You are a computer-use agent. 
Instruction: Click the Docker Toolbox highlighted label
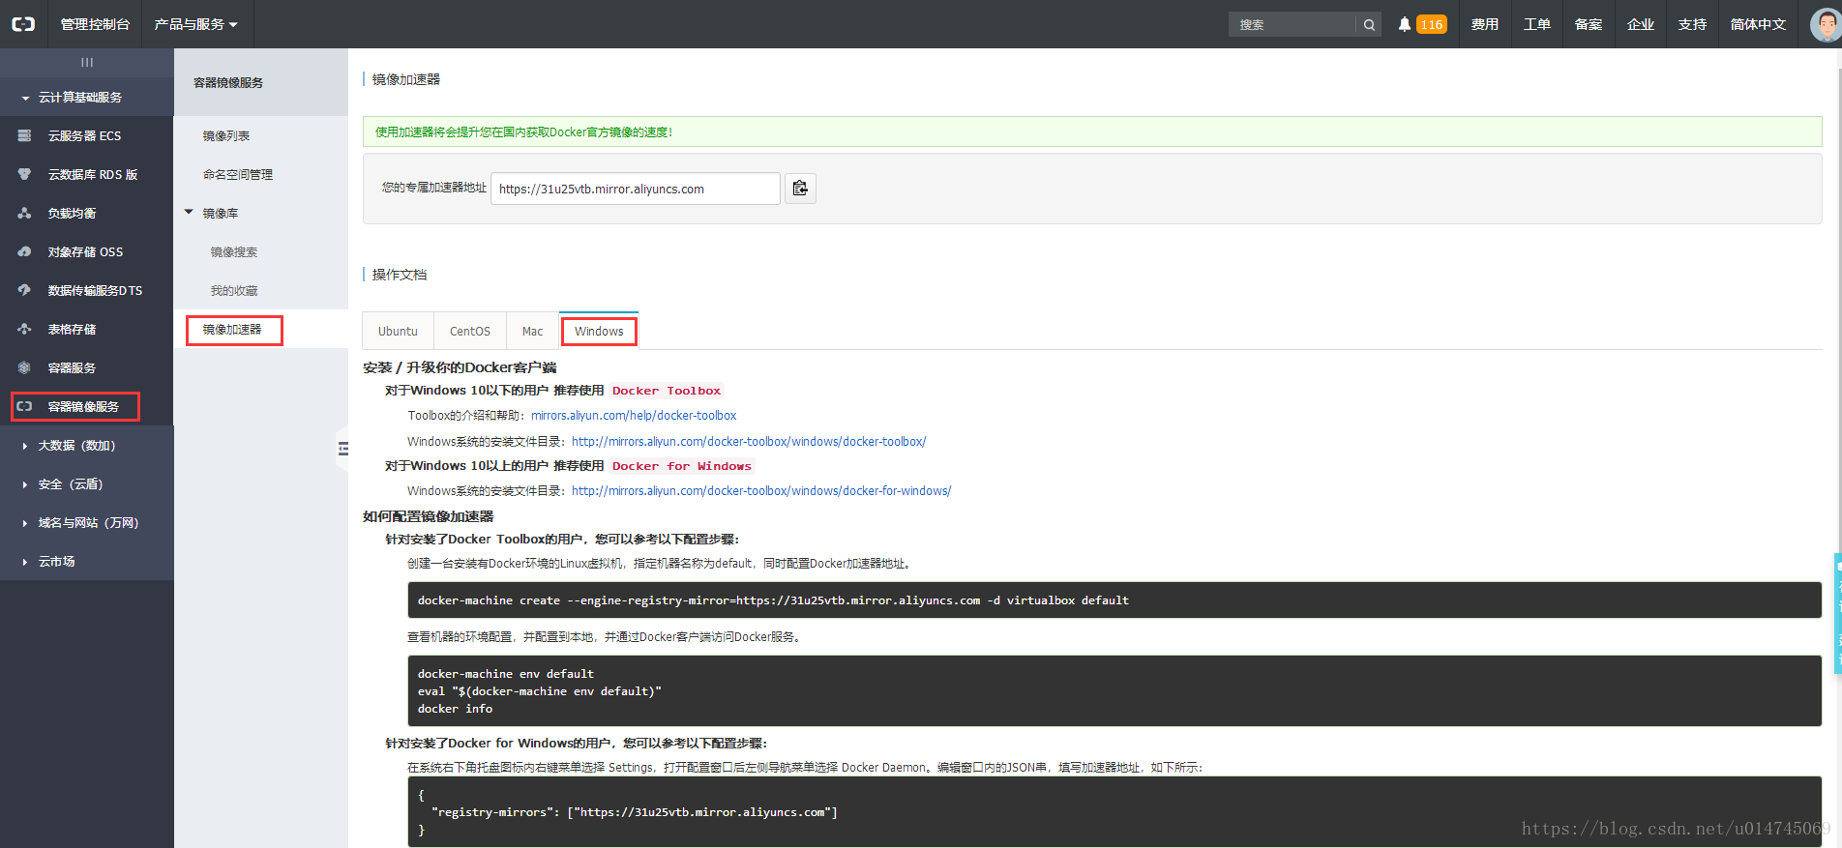[667, 391]
